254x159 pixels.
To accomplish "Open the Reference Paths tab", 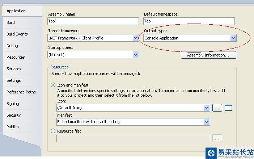I will click(x=21, y=92).
